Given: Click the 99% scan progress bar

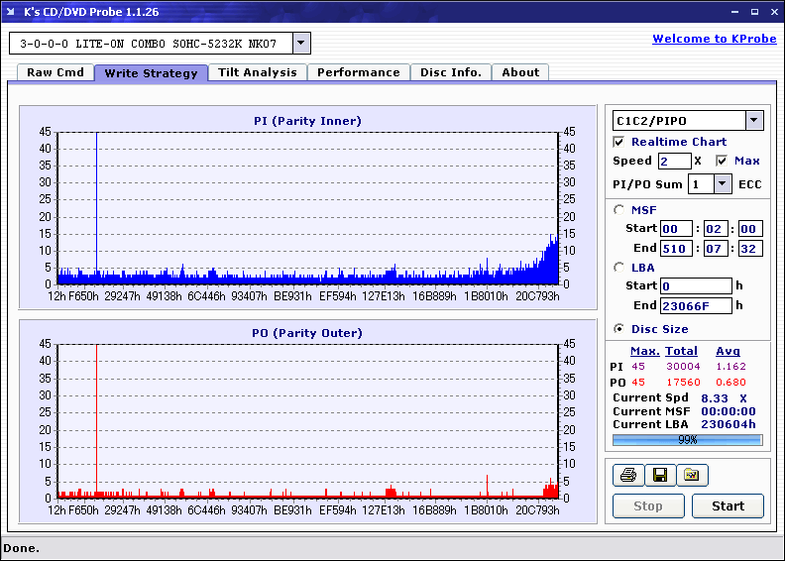Looking at the screenshot, I should point(687,439).
